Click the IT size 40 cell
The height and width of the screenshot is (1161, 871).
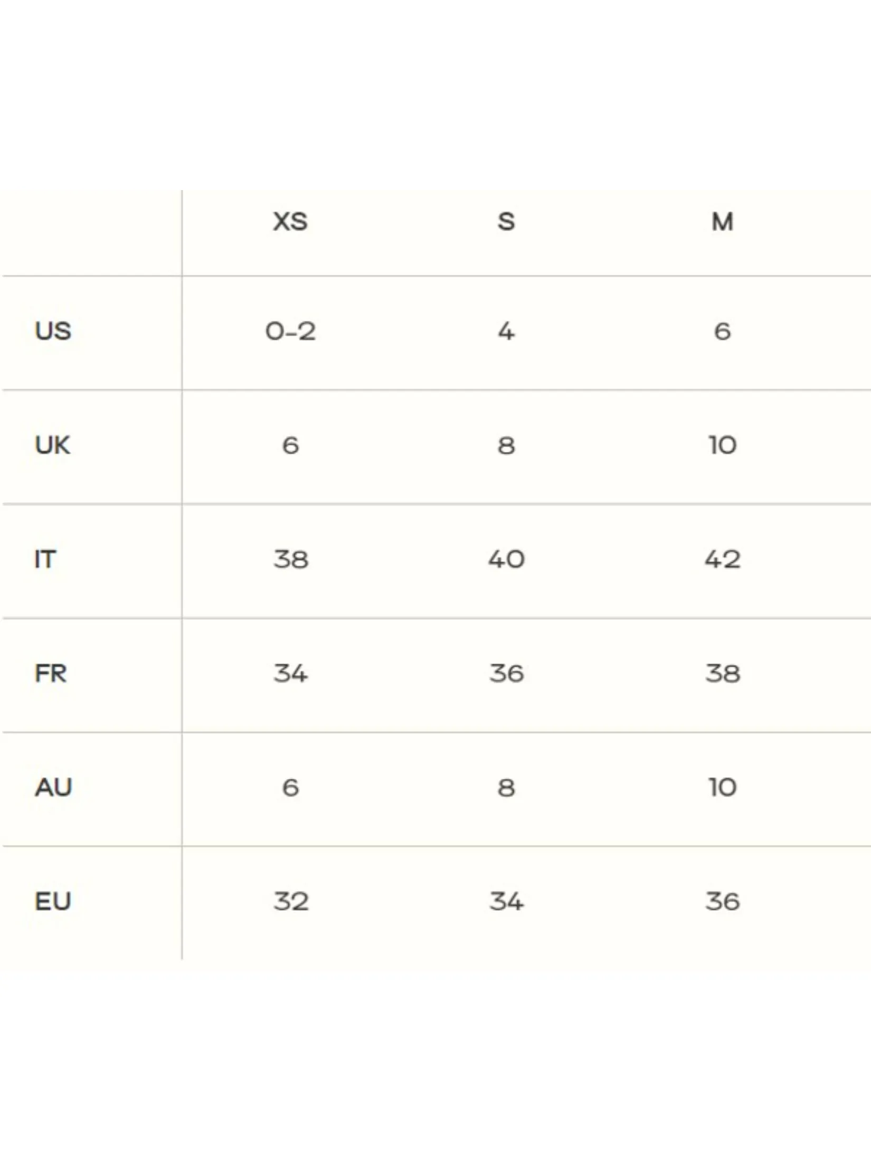(506, 560)
